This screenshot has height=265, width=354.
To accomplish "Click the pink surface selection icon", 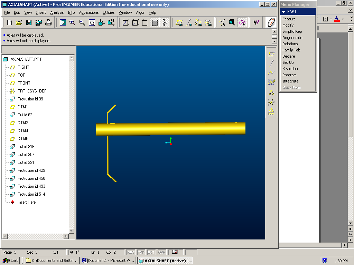I will point(242,22).
